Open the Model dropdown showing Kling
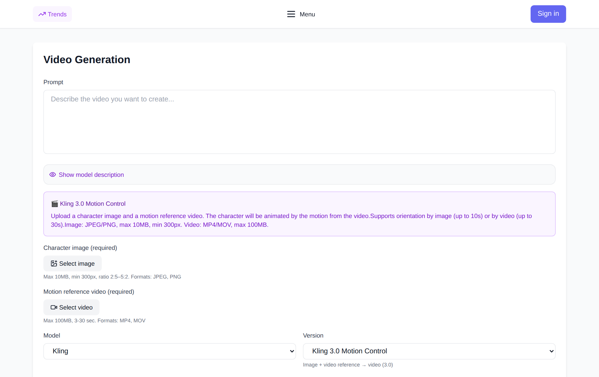599x377 pixels. [x=170, y=351]
